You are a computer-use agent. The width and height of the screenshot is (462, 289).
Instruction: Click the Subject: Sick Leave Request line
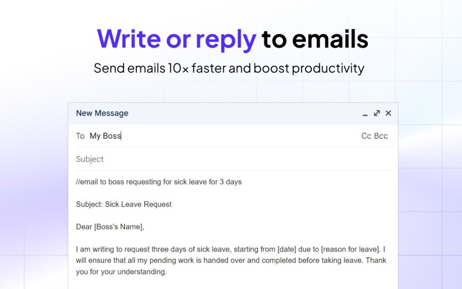pyautogui.click(x=124, y=205)
